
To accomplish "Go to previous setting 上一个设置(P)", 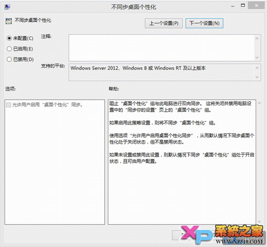I will 164,23.
